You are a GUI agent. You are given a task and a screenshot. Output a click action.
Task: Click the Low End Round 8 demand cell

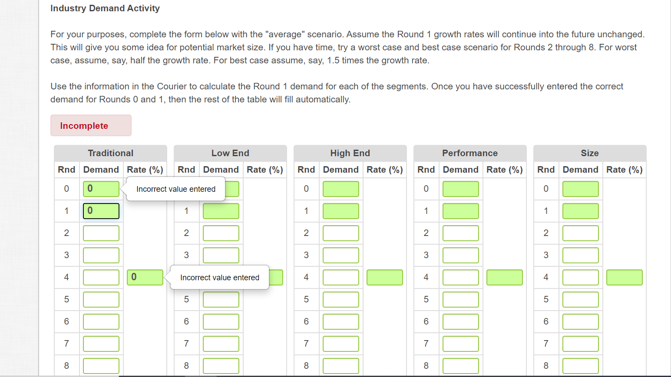coord(221,366)
